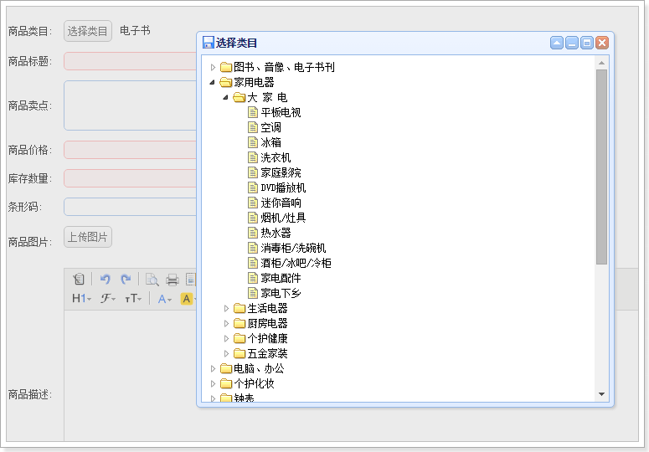The image size is (649, 452).
Task: Click the 上传图片 button
Action: pos(88,237)
